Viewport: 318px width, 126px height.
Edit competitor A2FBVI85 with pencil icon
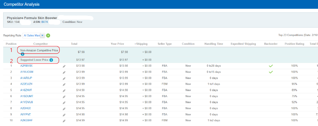tap(64, 66)
